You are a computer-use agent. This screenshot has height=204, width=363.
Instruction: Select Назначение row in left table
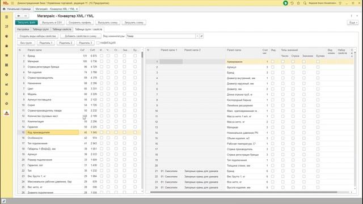79,83
